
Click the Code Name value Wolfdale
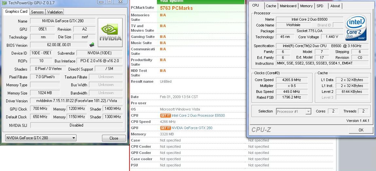293,25
